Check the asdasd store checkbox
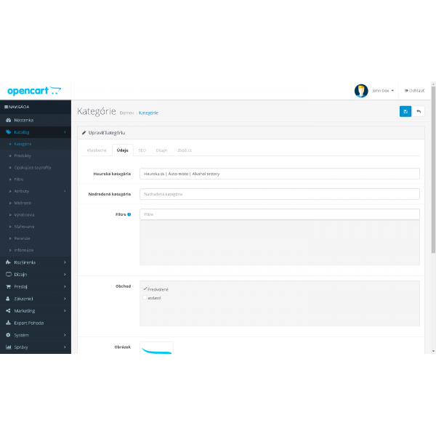This screenshot has width=436, height=436. [145, 297]
